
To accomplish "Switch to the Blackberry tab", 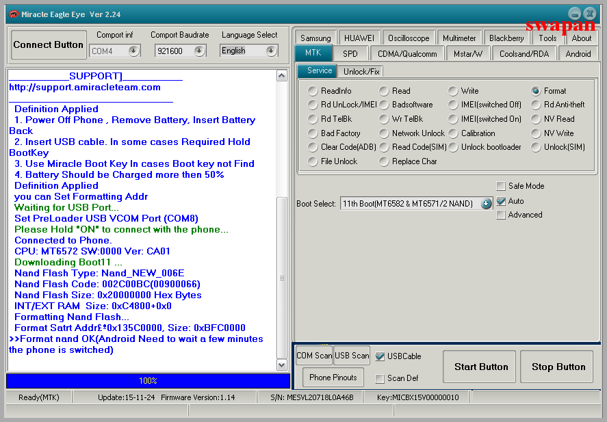I will 506,38.
